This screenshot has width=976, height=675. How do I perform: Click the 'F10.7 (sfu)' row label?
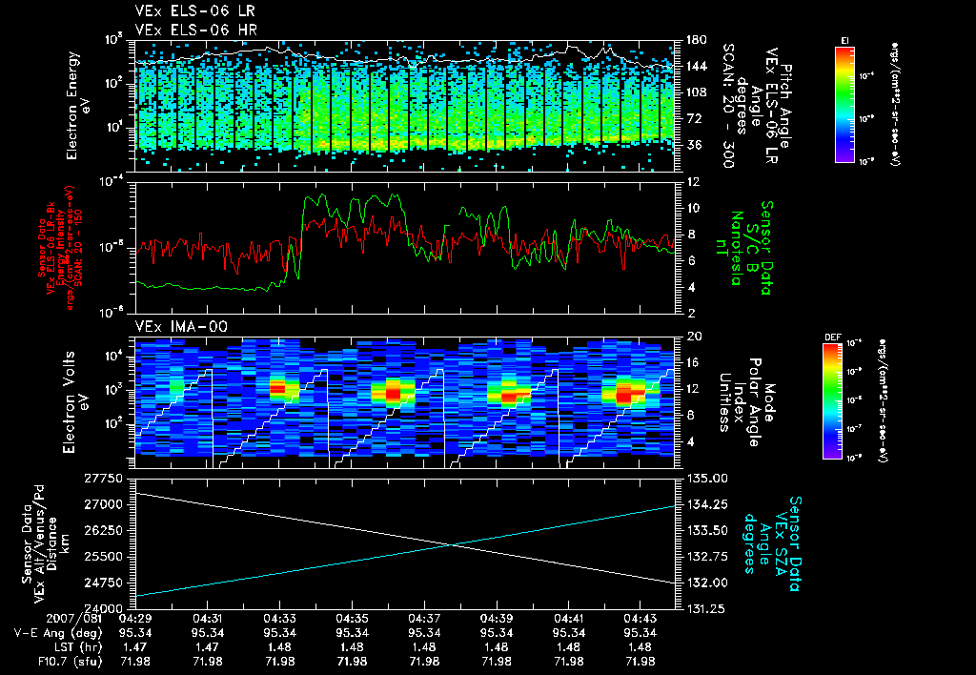70,662
